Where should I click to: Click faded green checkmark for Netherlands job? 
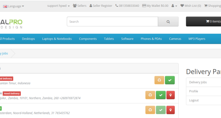click(x=161, y=110)
